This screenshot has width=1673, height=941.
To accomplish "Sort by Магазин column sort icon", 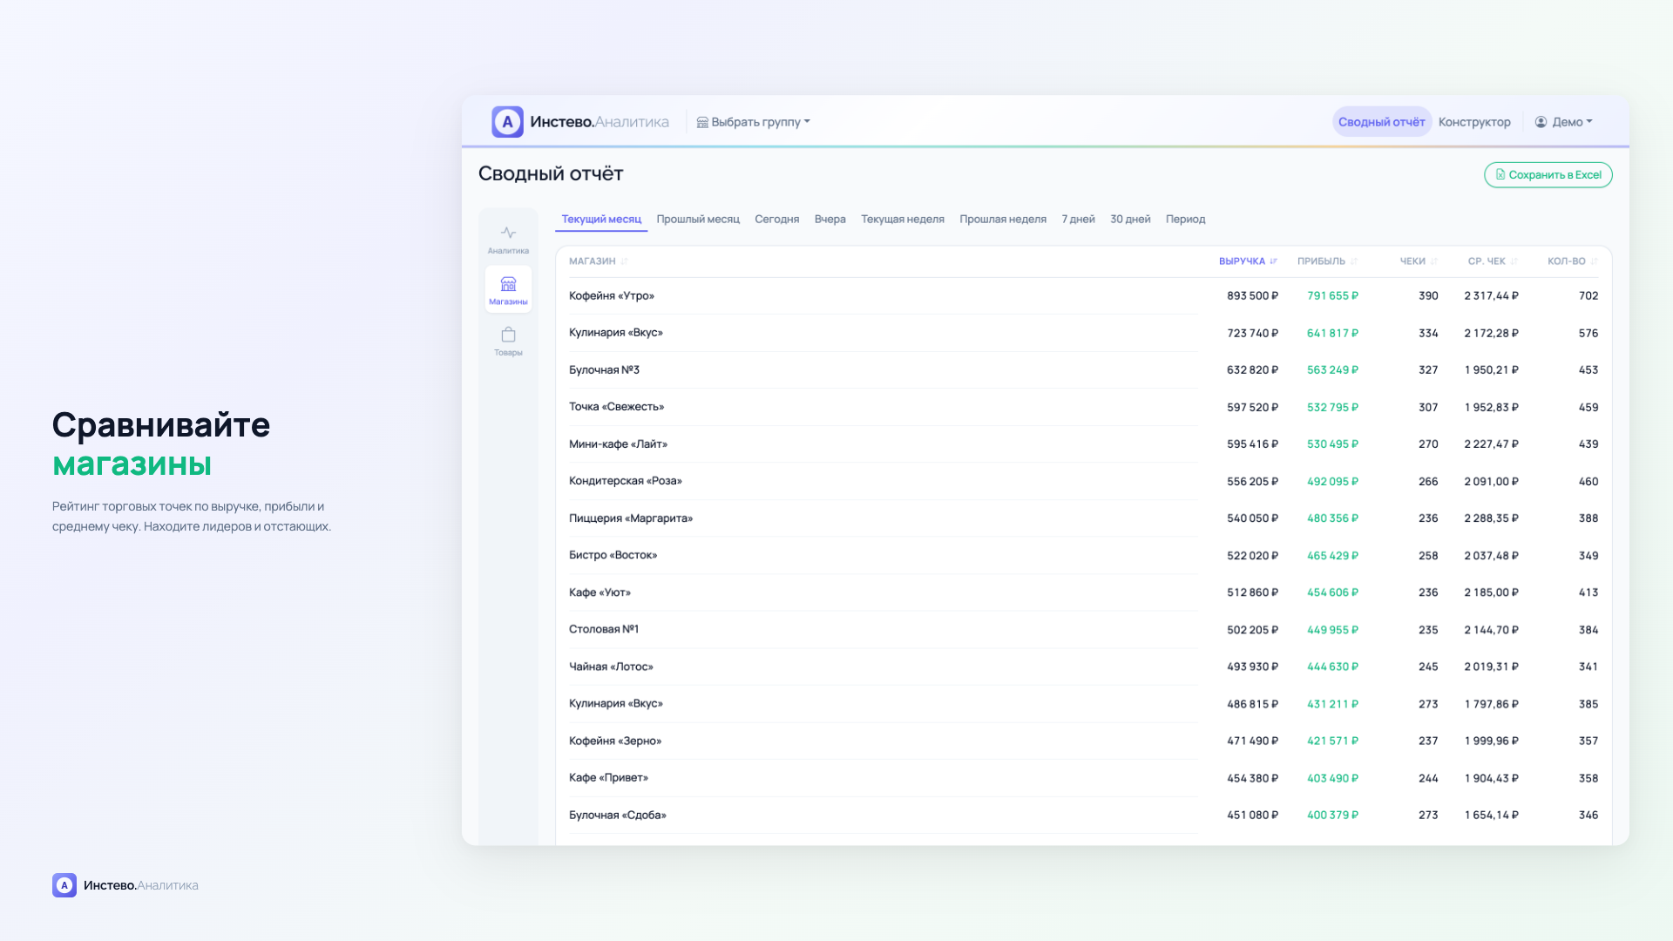I will (x=625, y=261).
